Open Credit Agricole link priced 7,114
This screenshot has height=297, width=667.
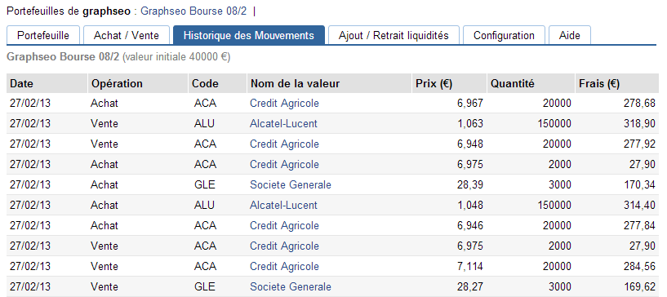coord(284,267)
